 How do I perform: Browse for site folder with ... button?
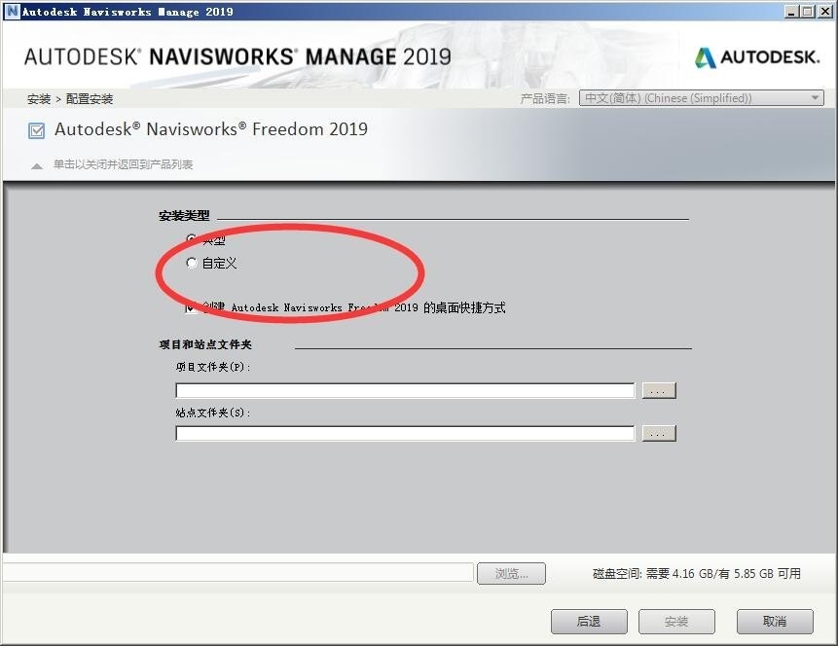click(x=659, y=433)
